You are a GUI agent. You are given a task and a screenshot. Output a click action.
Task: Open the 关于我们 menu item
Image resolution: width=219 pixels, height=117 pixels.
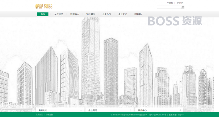[x=59, y=14]
